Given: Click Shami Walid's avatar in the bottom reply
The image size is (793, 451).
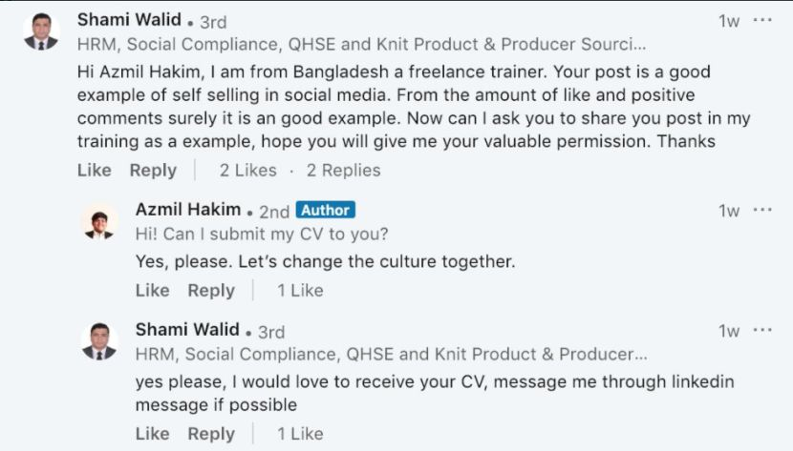Looking at the screenshot, I should pyautogui.click(x=99, y=341).
